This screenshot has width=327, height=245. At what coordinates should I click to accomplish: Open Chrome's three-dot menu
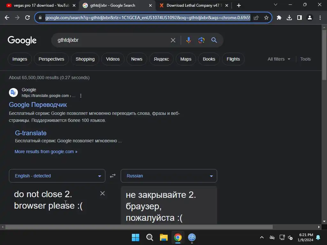coord(320,18)
